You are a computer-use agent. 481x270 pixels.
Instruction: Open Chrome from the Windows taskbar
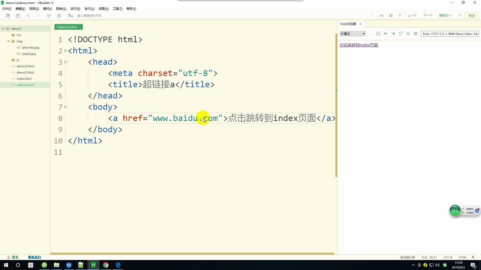106,265
